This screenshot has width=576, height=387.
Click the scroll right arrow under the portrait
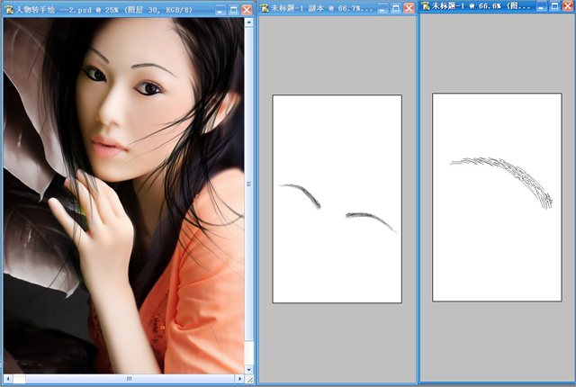[239, 379]
